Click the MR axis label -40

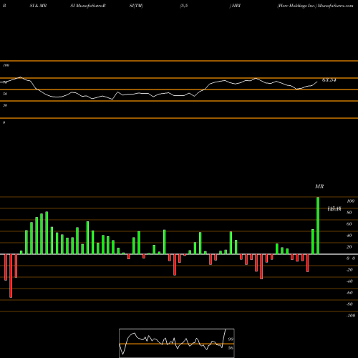pos(349,281)
